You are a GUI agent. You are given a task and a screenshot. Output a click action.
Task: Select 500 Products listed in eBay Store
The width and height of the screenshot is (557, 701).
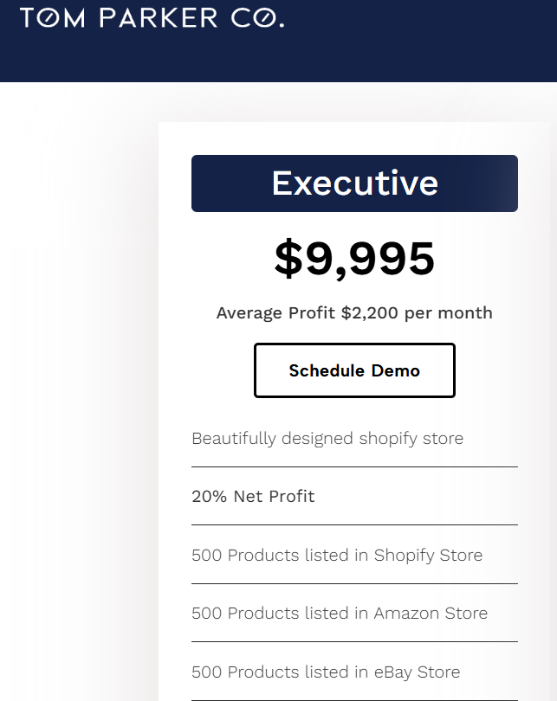(326, 672)
